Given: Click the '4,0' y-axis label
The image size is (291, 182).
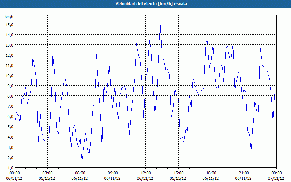Looking at the screenshot, I should click(10, 137).
